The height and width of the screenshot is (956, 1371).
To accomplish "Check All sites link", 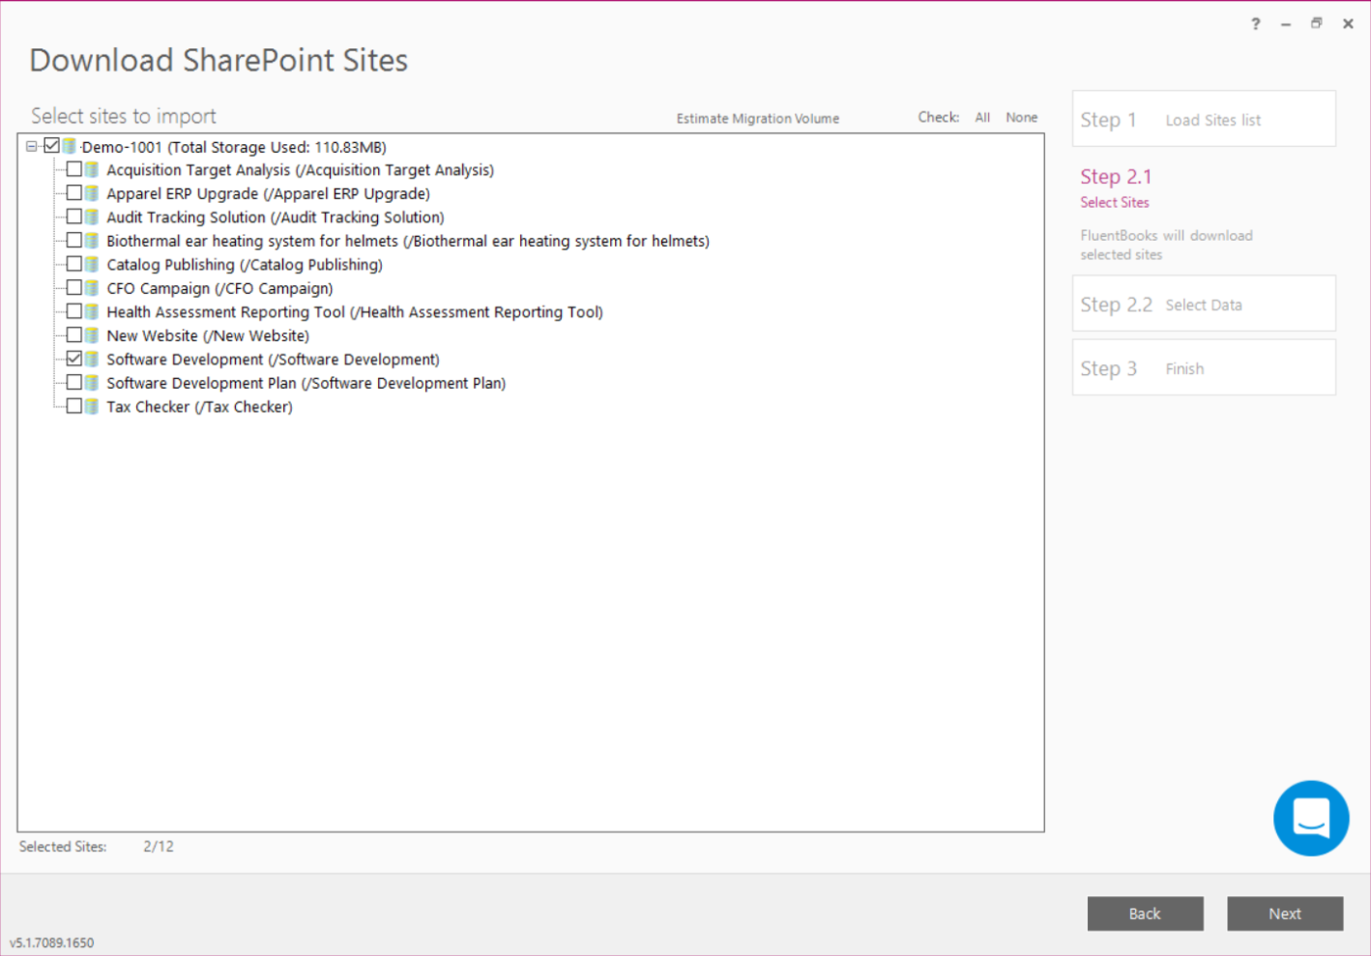I will click(982, 118).
